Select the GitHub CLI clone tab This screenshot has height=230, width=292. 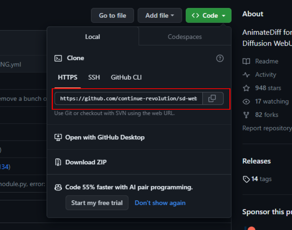coord(126,77)
